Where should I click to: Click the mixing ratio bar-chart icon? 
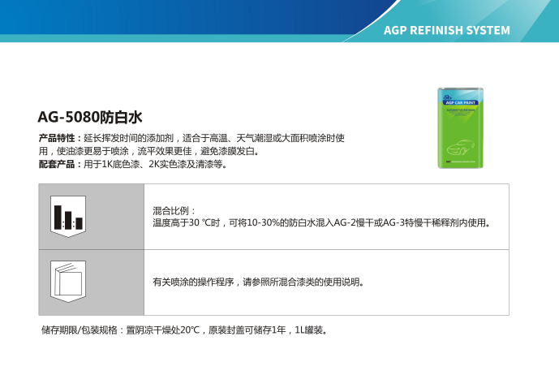coord(68,217)
